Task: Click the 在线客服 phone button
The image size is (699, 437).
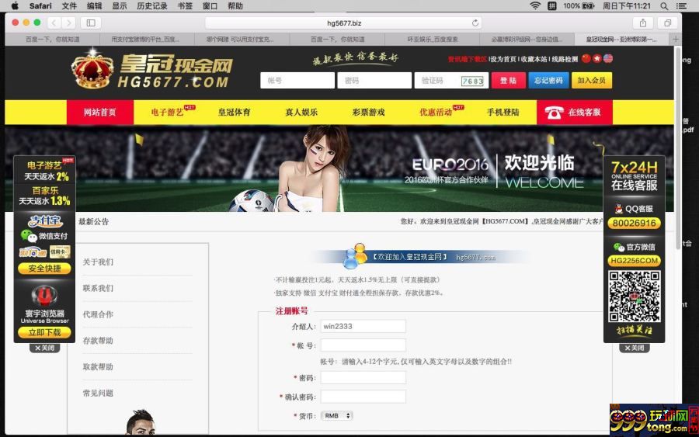Action: 575,113
